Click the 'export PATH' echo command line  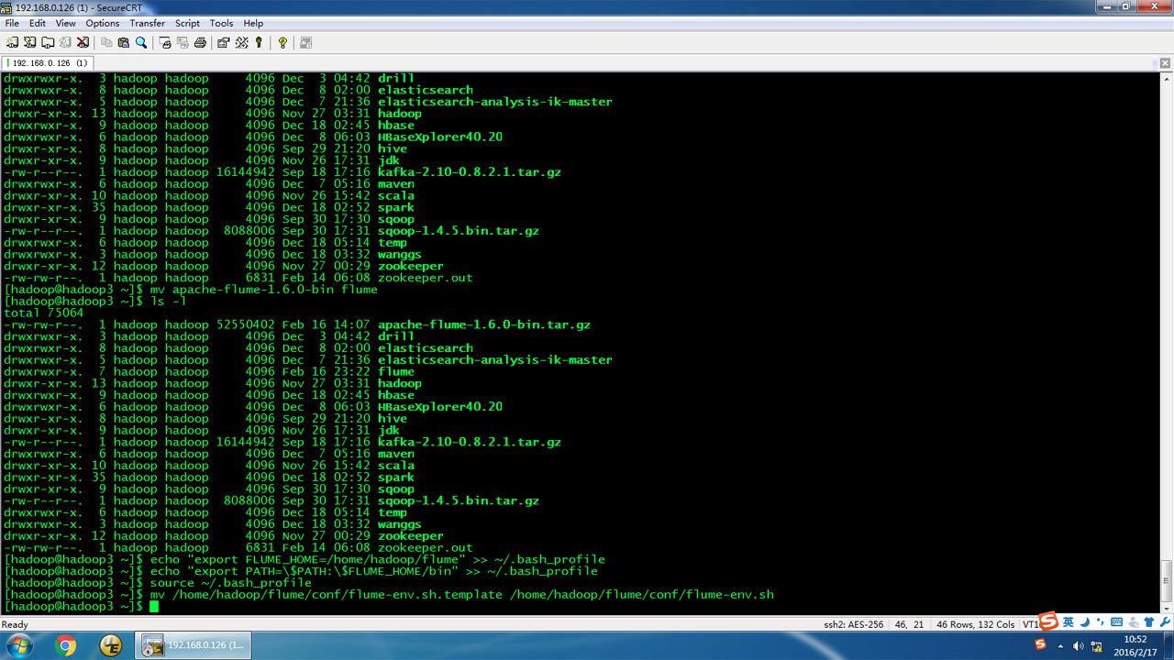pos(374,571)
